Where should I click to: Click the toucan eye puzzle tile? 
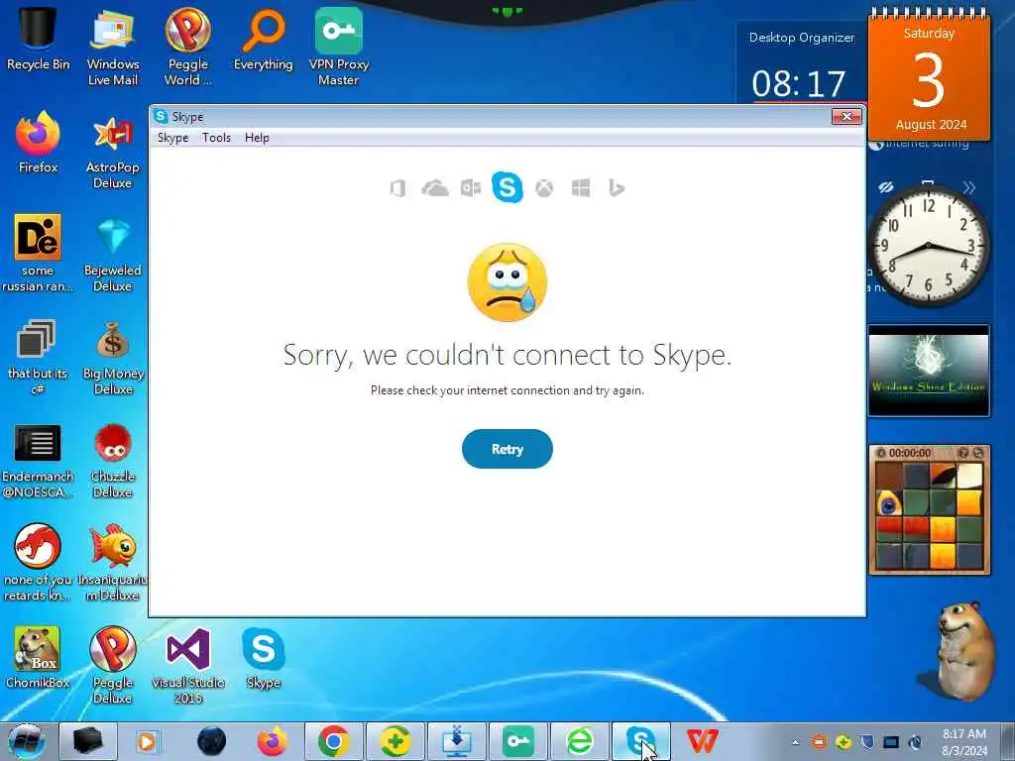click(889, 502)
